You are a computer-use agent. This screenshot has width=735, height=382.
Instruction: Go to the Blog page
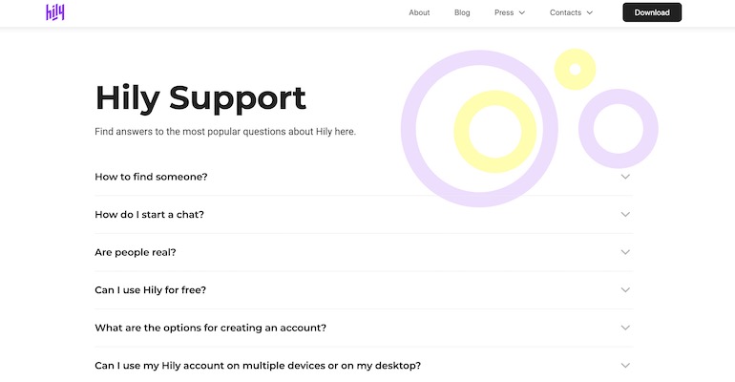pos(462,12)
